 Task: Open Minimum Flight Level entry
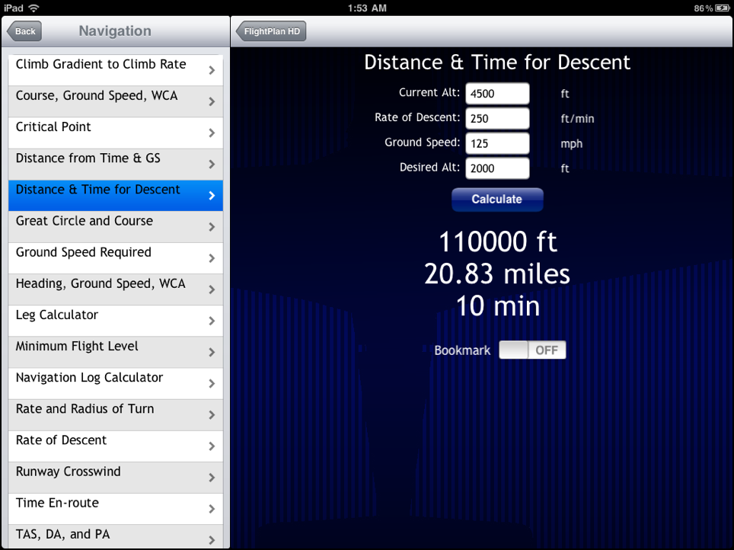(114, 351)
